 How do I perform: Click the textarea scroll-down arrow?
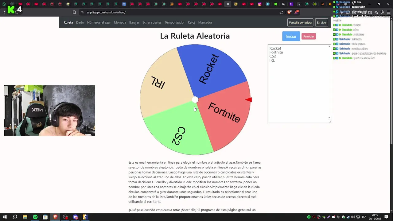click(x=329, y=118)
